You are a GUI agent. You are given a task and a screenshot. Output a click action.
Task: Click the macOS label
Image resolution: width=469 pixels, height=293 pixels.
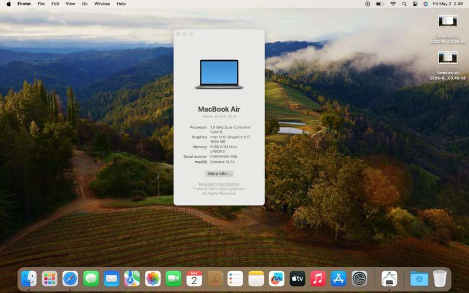[x=200, y=162]
